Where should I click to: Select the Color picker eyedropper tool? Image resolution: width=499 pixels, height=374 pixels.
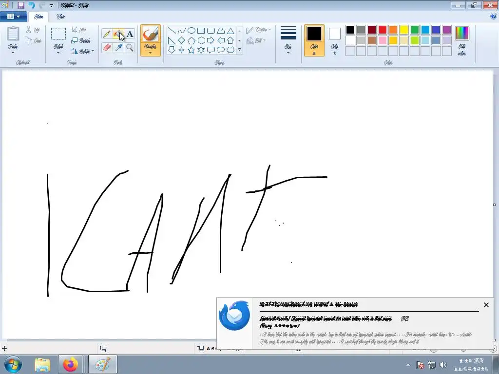point(118,47)
